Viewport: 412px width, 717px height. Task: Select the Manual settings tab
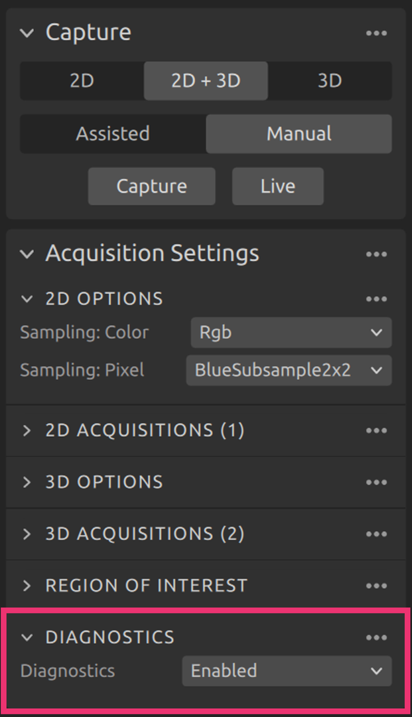click(299, 134)
